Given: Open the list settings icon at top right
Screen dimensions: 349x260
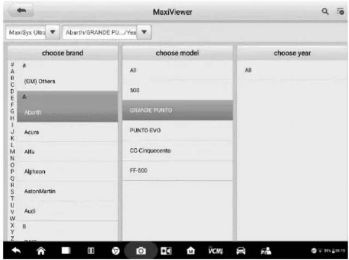Looking at the screenshot, I should pos(340,11).
